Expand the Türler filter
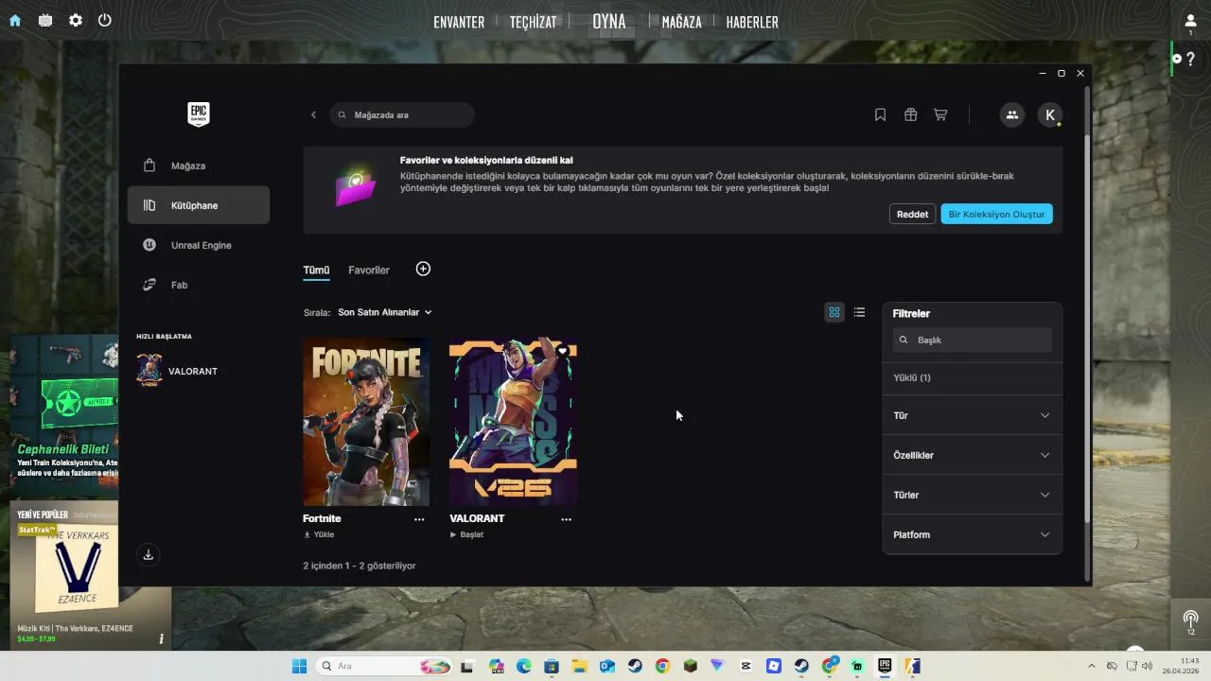This screenshot has height=681, width=1211. click(x=973, y=495)
